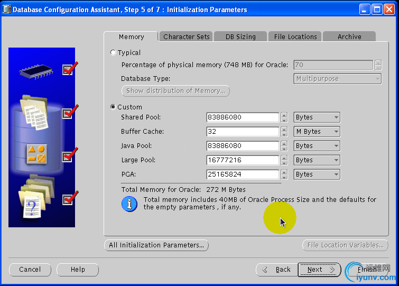The width and height of the screenshot is (399, 286).
Task: Decrease PGA with down spinner arrow
Action: click(x=284, y=177)
